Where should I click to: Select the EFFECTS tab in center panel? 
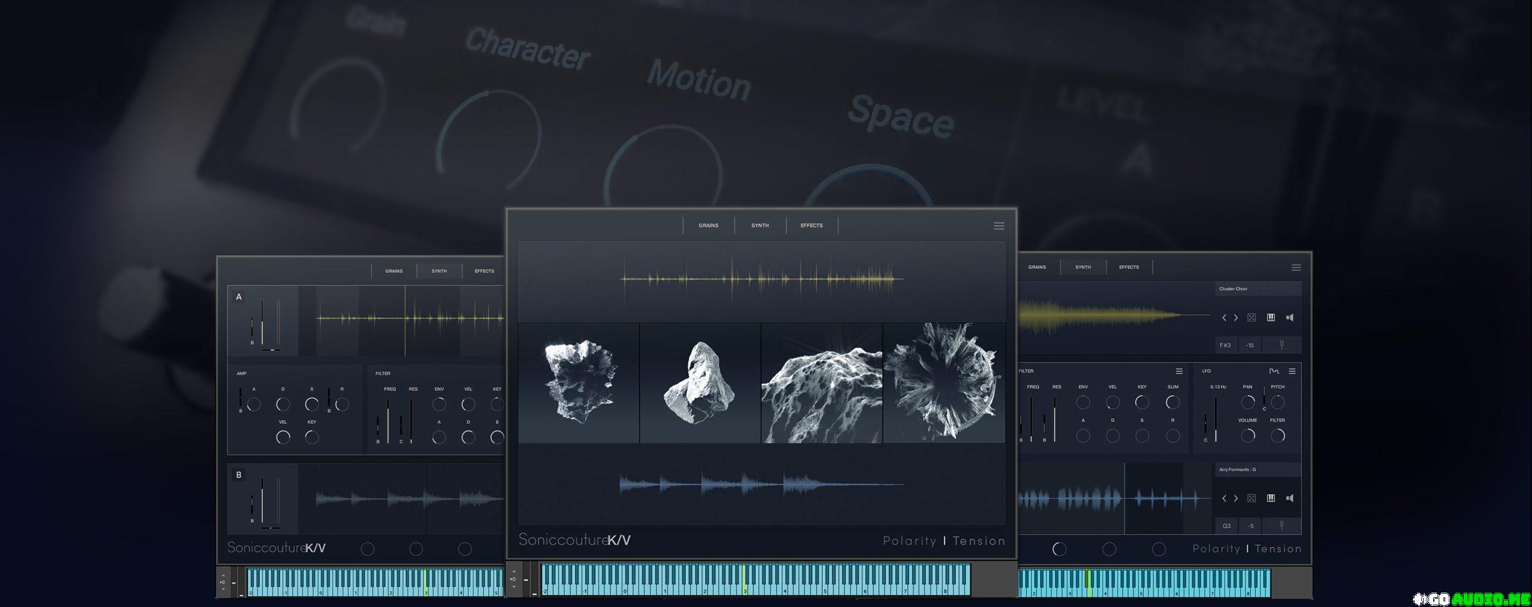click(x=811, y=226)
